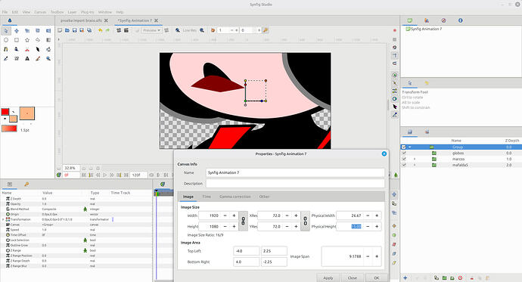Click the red gradient swatch
Viewport: 522px width, 282px height.
point(9,129)
